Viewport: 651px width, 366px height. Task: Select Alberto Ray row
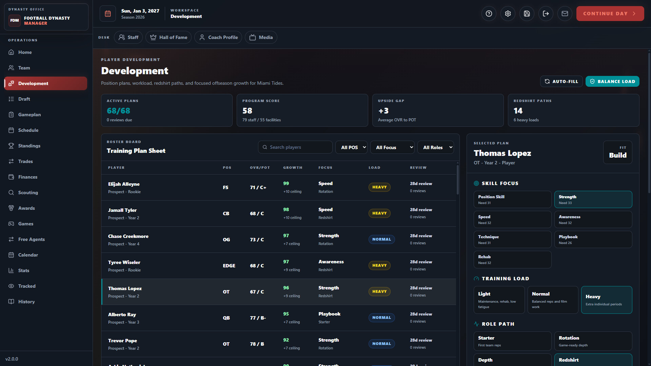(279, 318)
